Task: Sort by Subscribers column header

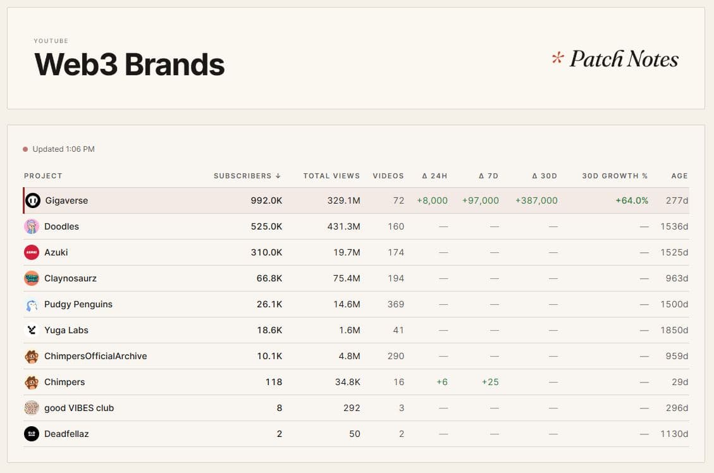Action: (x=247, y=176)
